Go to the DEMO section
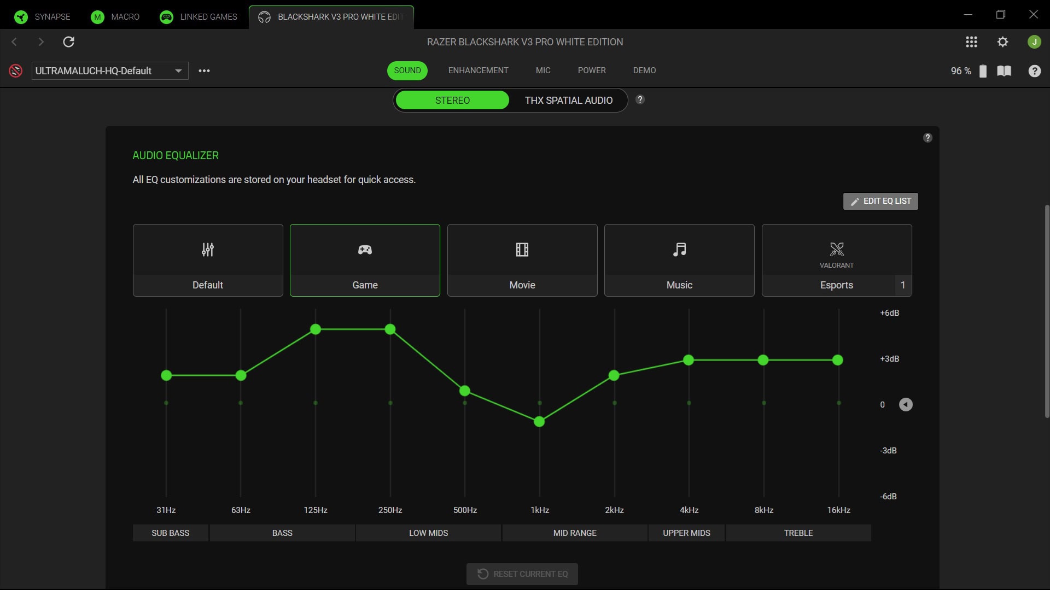The height and width of the screenshot is (590, 1050). click(x=644, y=70)
